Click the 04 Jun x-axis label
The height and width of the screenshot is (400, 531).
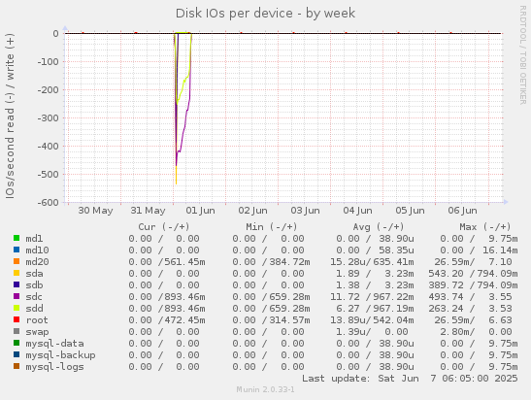pyautogui.click(x=357, y=211)
